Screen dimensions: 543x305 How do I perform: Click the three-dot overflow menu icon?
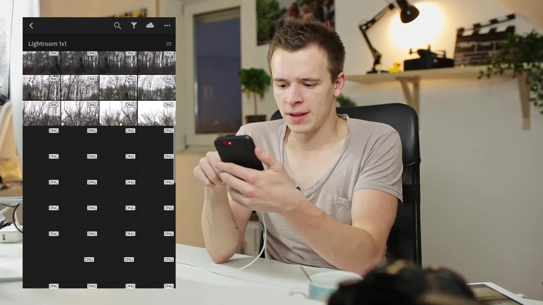(167, 25)
